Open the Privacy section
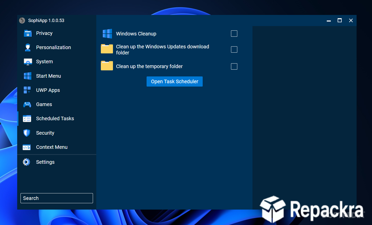 [57, 33]
